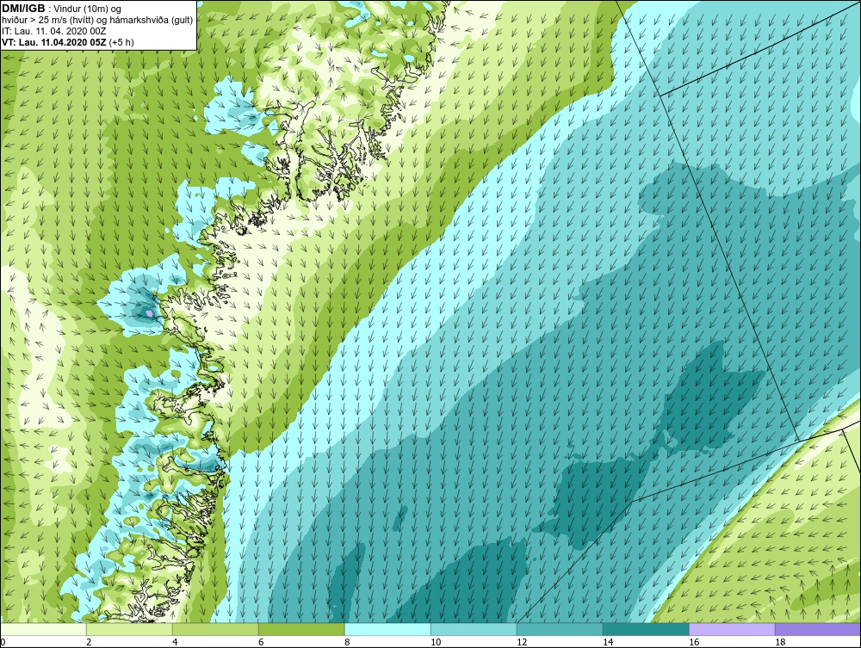Click the 10–12 m/s light teal swatch
This screenshot has width=861, height=648.
pyautogui.click(x=474, y=630)
